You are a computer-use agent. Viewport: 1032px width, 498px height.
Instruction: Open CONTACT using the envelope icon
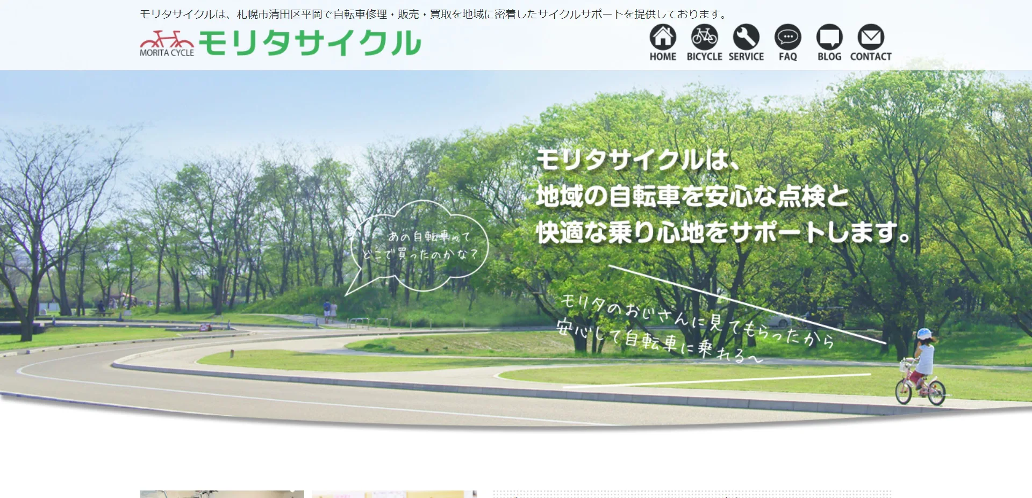click(871, 37)
